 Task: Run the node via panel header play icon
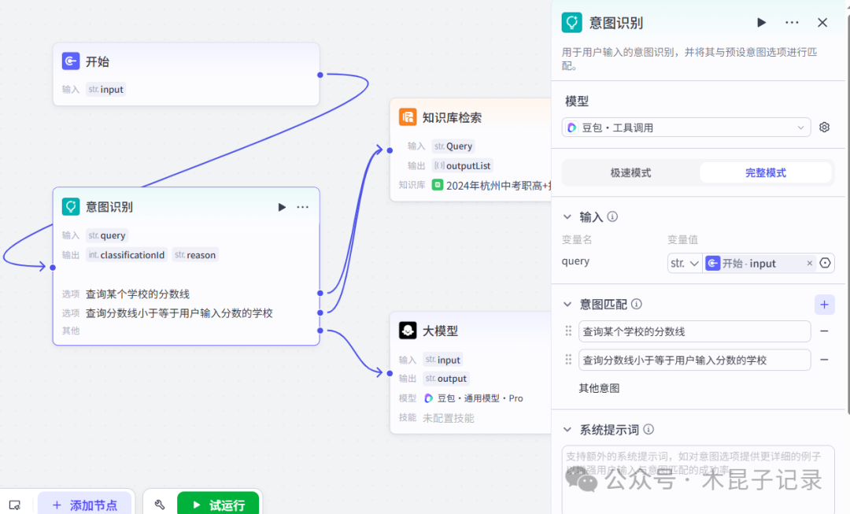761,22
